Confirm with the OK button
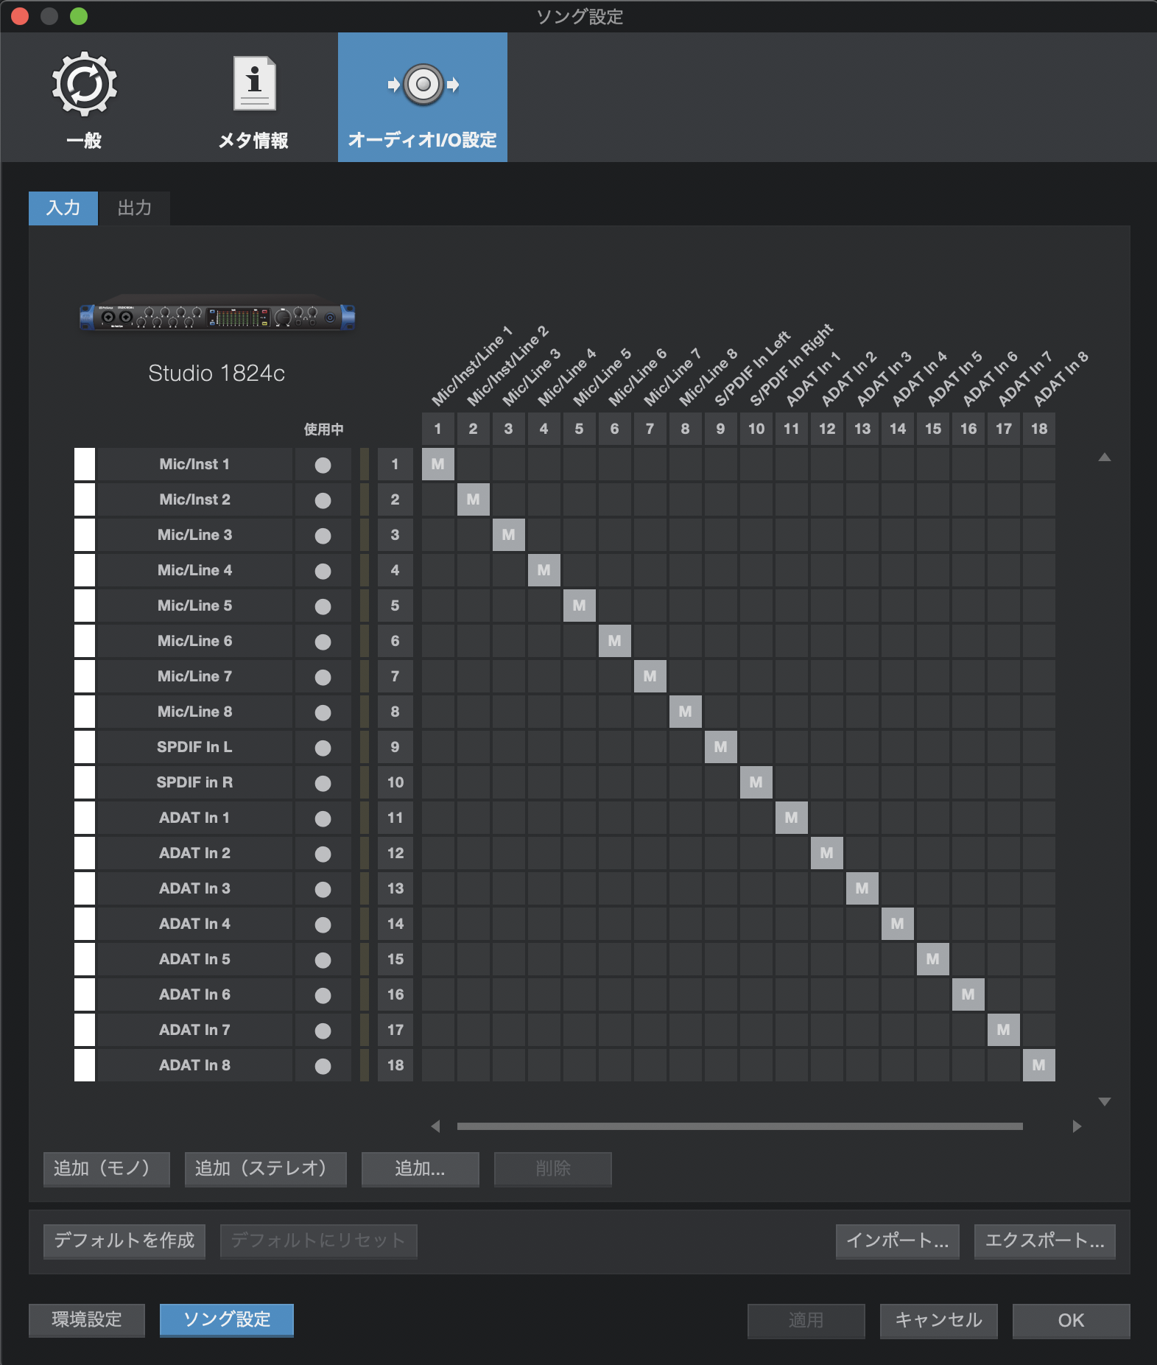Image resolution: width=1157 pixels, height=1365 pixels. click(x=1072, y=1320)
